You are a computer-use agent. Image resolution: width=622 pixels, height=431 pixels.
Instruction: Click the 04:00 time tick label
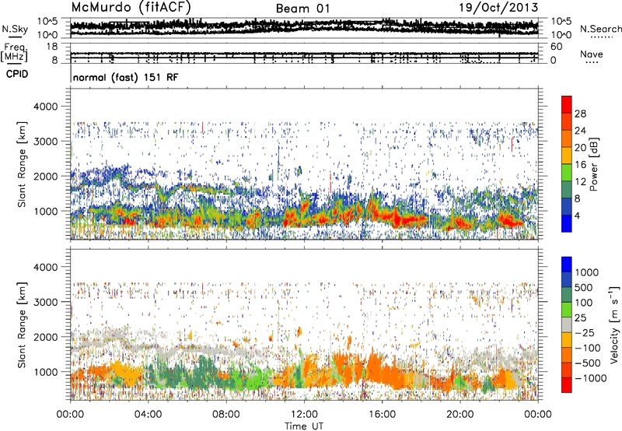tap(148, 415)
